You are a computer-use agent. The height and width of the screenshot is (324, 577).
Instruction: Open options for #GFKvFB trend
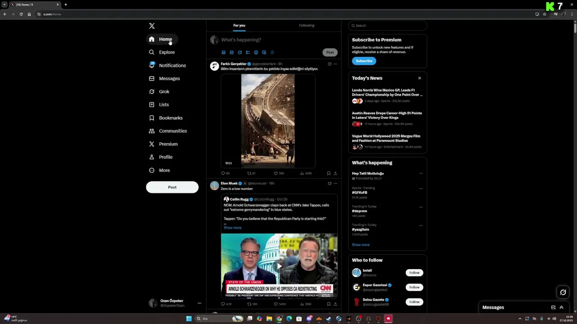(x=421, y=189)
